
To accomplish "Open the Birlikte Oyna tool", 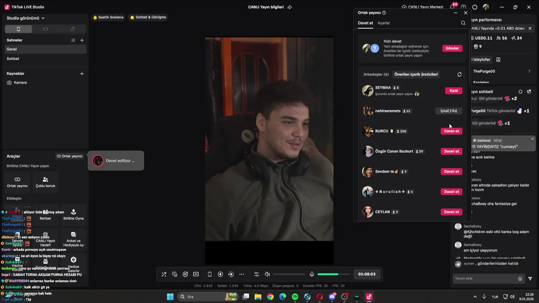I will pyautogui.click(x=73, y=215).
